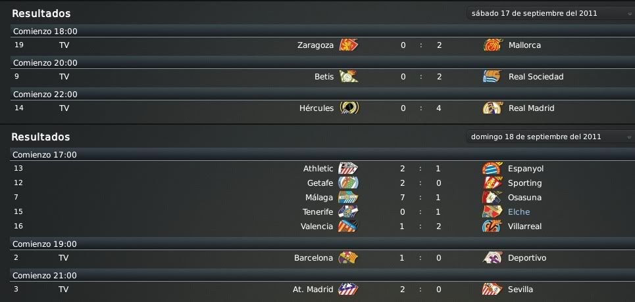The width and height of the screenshot is (635, 302).
Task: Click the Espanyol club crest
Action: (492, 168)
